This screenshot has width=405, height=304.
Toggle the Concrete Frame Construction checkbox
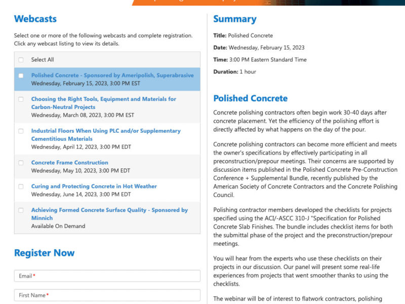[21, 163]
